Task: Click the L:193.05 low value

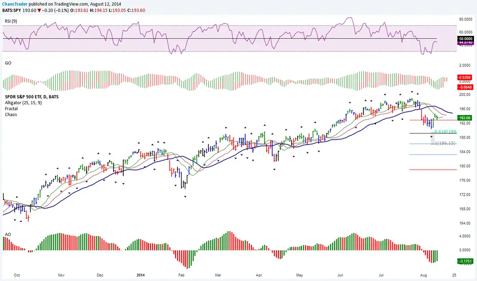Action: [117, 10]
